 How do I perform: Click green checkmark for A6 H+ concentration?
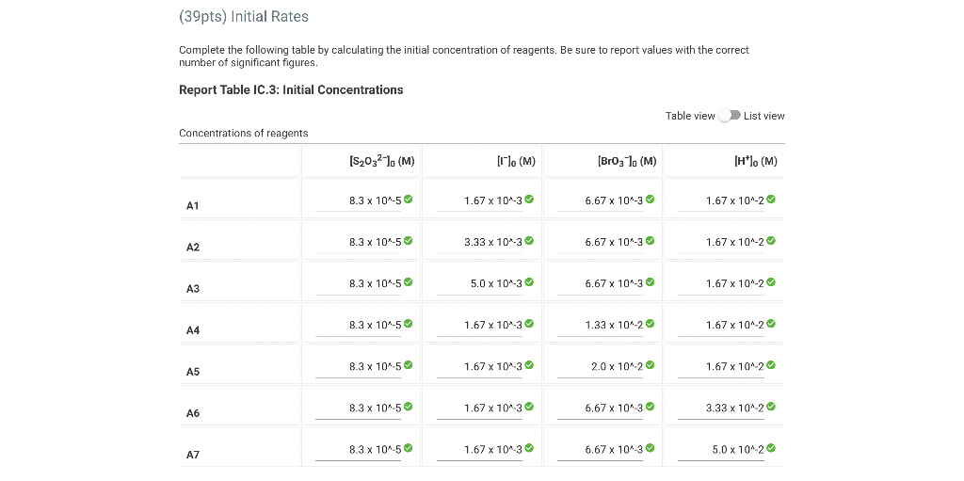pyautogui.click(x=771, y=407)
